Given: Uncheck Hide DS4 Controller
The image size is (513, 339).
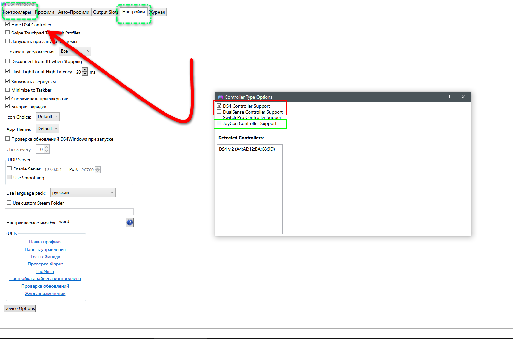Looking at the screenshot, I should point(7,24).
